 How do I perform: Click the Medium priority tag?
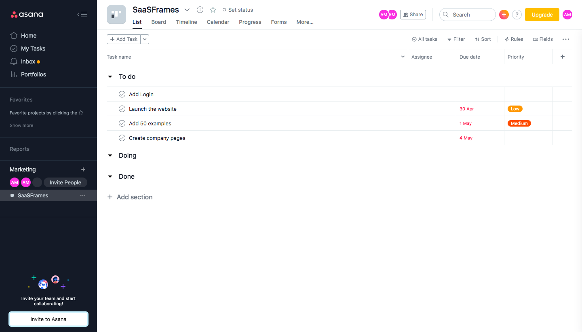[519, 123]
